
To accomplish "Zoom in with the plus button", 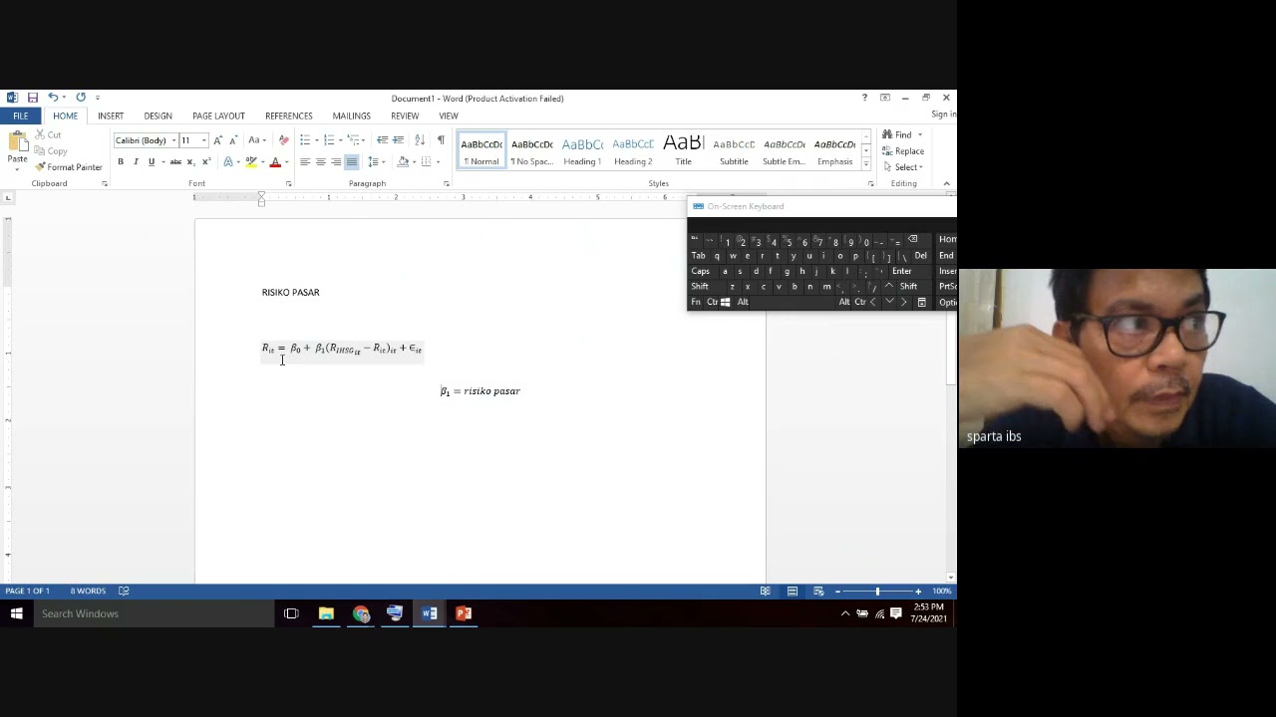I will [x=918, y=592].
